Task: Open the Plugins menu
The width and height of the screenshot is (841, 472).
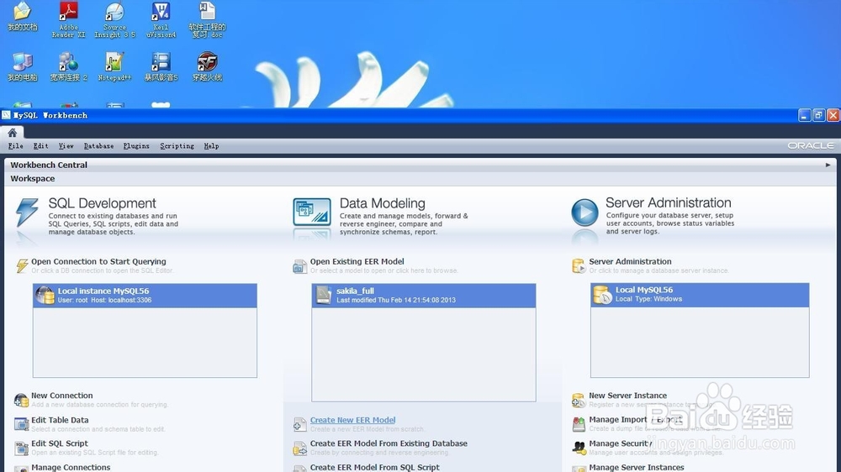Action: (x=136, y=146)
